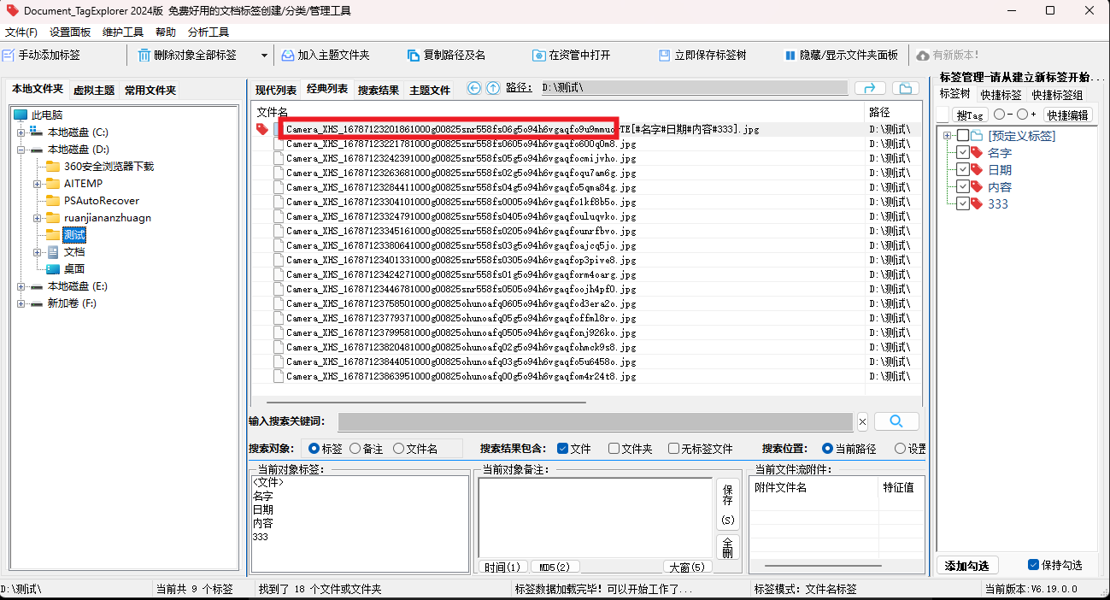Switch to the 搜索结果 tab
Viewport: 1110px width, 600px height.
[x=378, y=90]
